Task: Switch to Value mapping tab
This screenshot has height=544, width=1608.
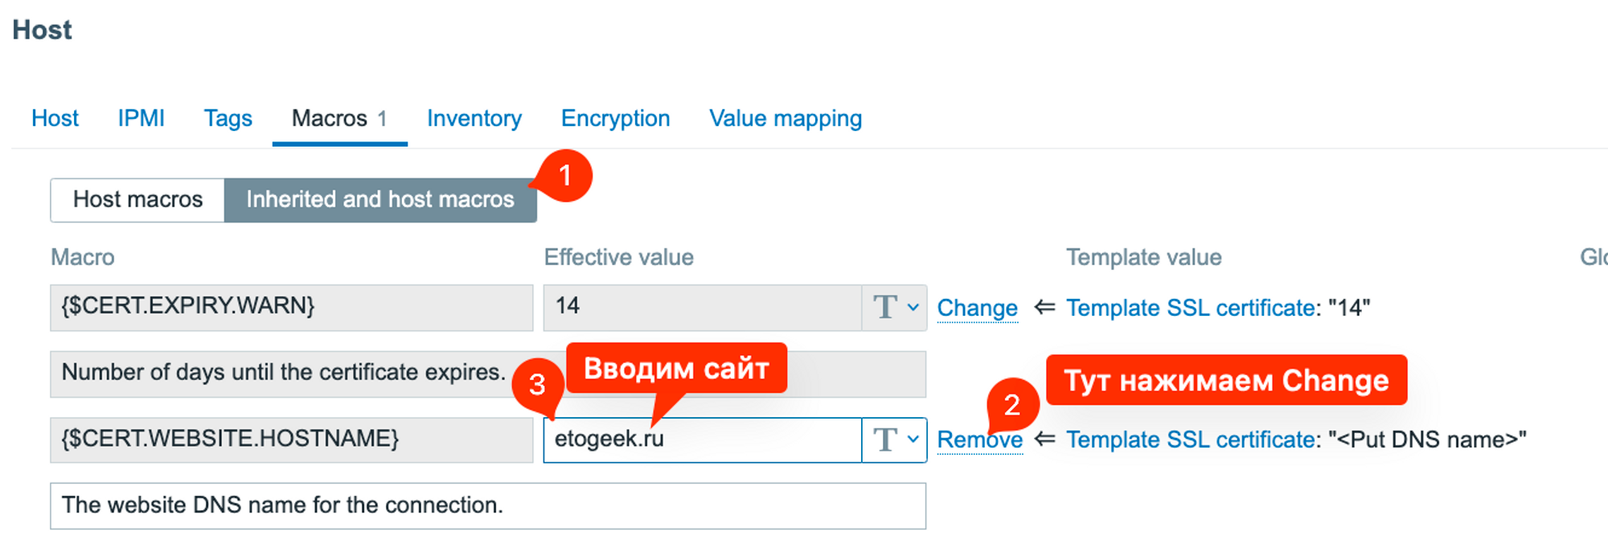Action: (785, 118)
